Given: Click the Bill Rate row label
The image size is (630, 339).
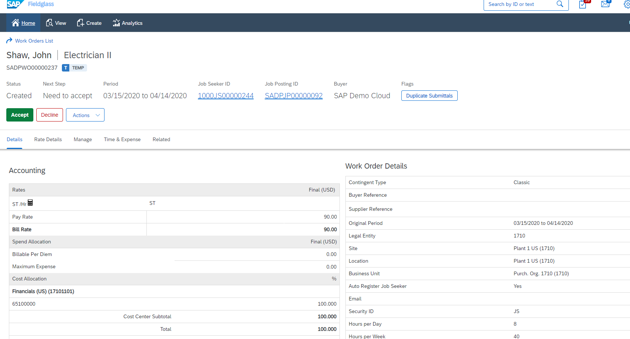Looking at the screenshot, I should [x=22, y=229].
